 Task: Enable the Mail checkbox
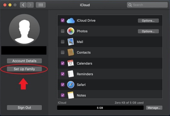click(x=63, y=42)
